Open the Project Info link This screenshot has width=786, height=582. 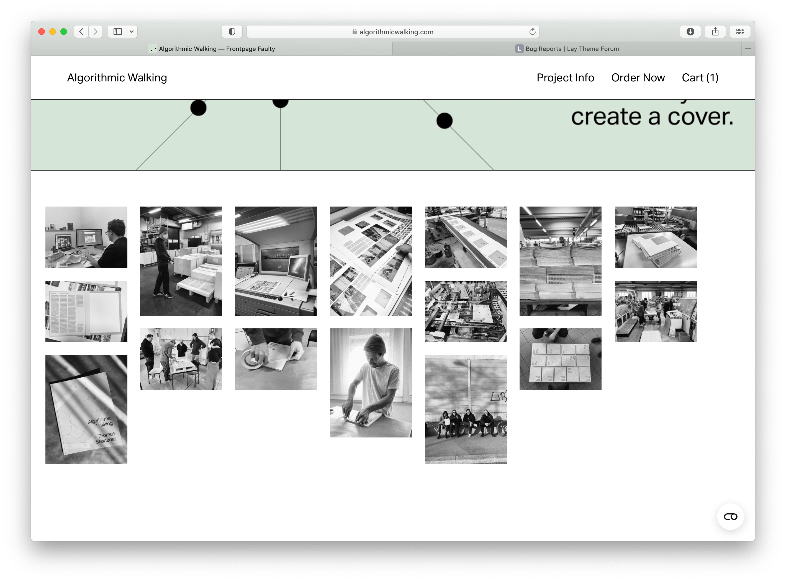565,78
